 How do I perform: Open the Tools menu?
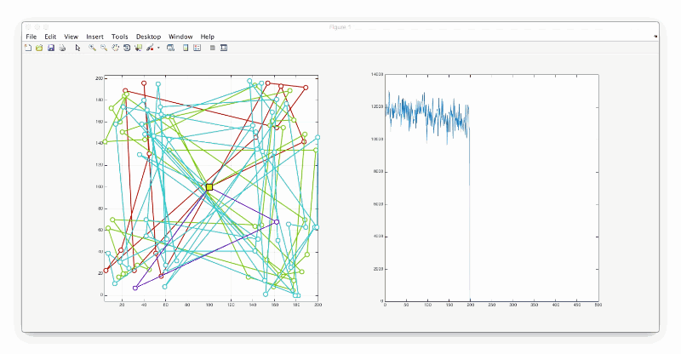click(x=119, y=37)
